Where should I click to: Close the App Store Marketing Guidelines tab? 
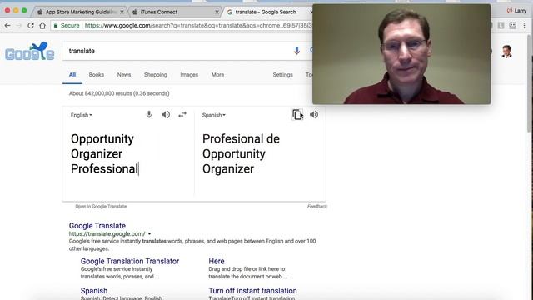(122, 12)
